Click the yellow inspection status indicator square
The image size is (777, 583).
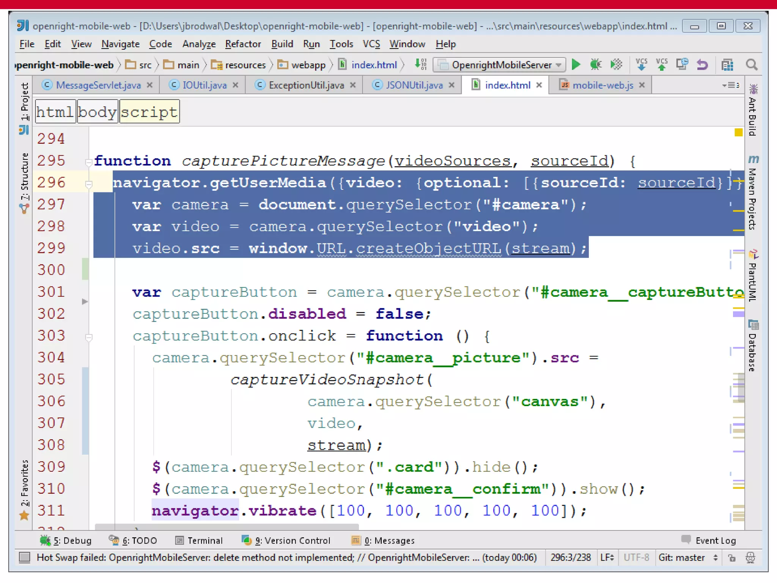pos(738,132)
